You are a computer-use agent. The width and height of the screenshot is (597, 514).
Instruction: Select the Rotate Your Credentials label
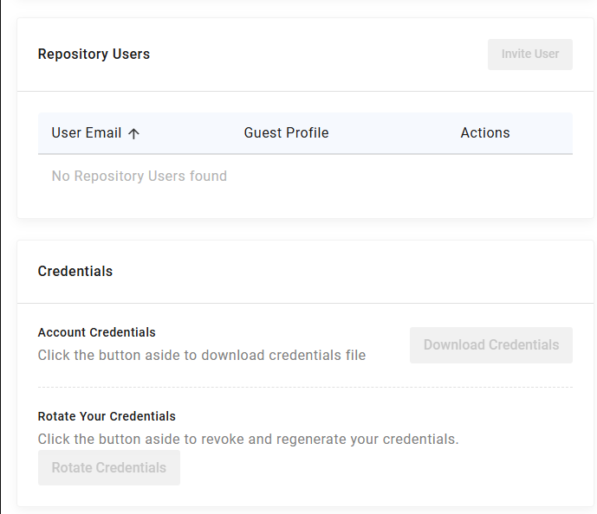click(x=107, y=416)
